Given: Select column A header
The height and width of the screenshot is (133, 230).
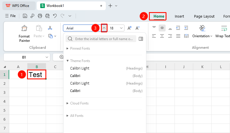Looking at the screenshot, I should (x=18, y=67).
